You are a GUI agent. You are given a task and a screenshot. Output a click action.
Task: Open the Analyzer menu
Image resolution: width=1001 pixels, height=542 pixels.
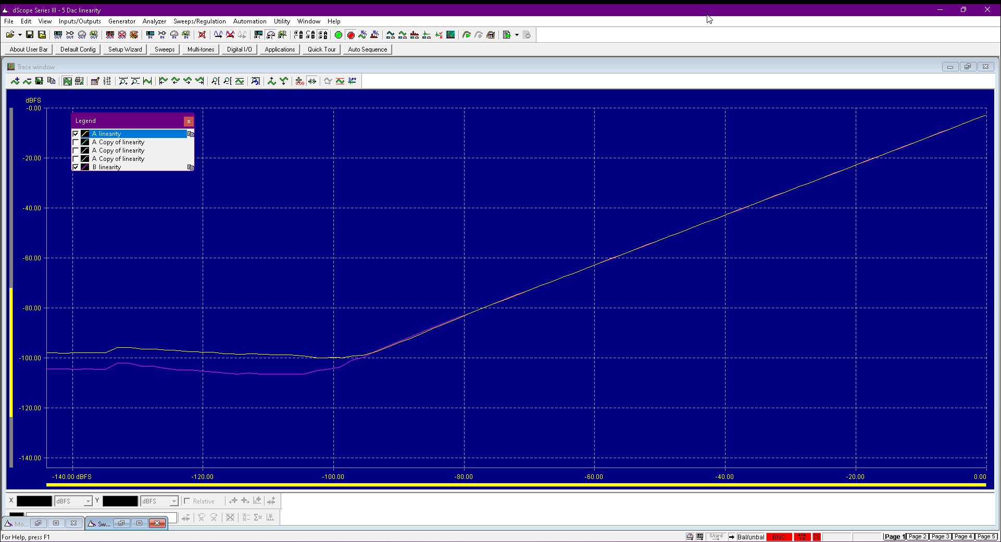(154, 21)
